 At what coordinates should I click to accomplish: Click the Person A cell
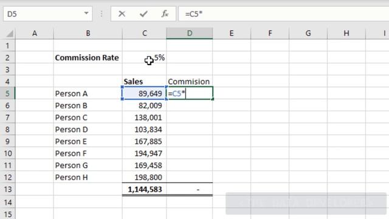click(88, 93)
